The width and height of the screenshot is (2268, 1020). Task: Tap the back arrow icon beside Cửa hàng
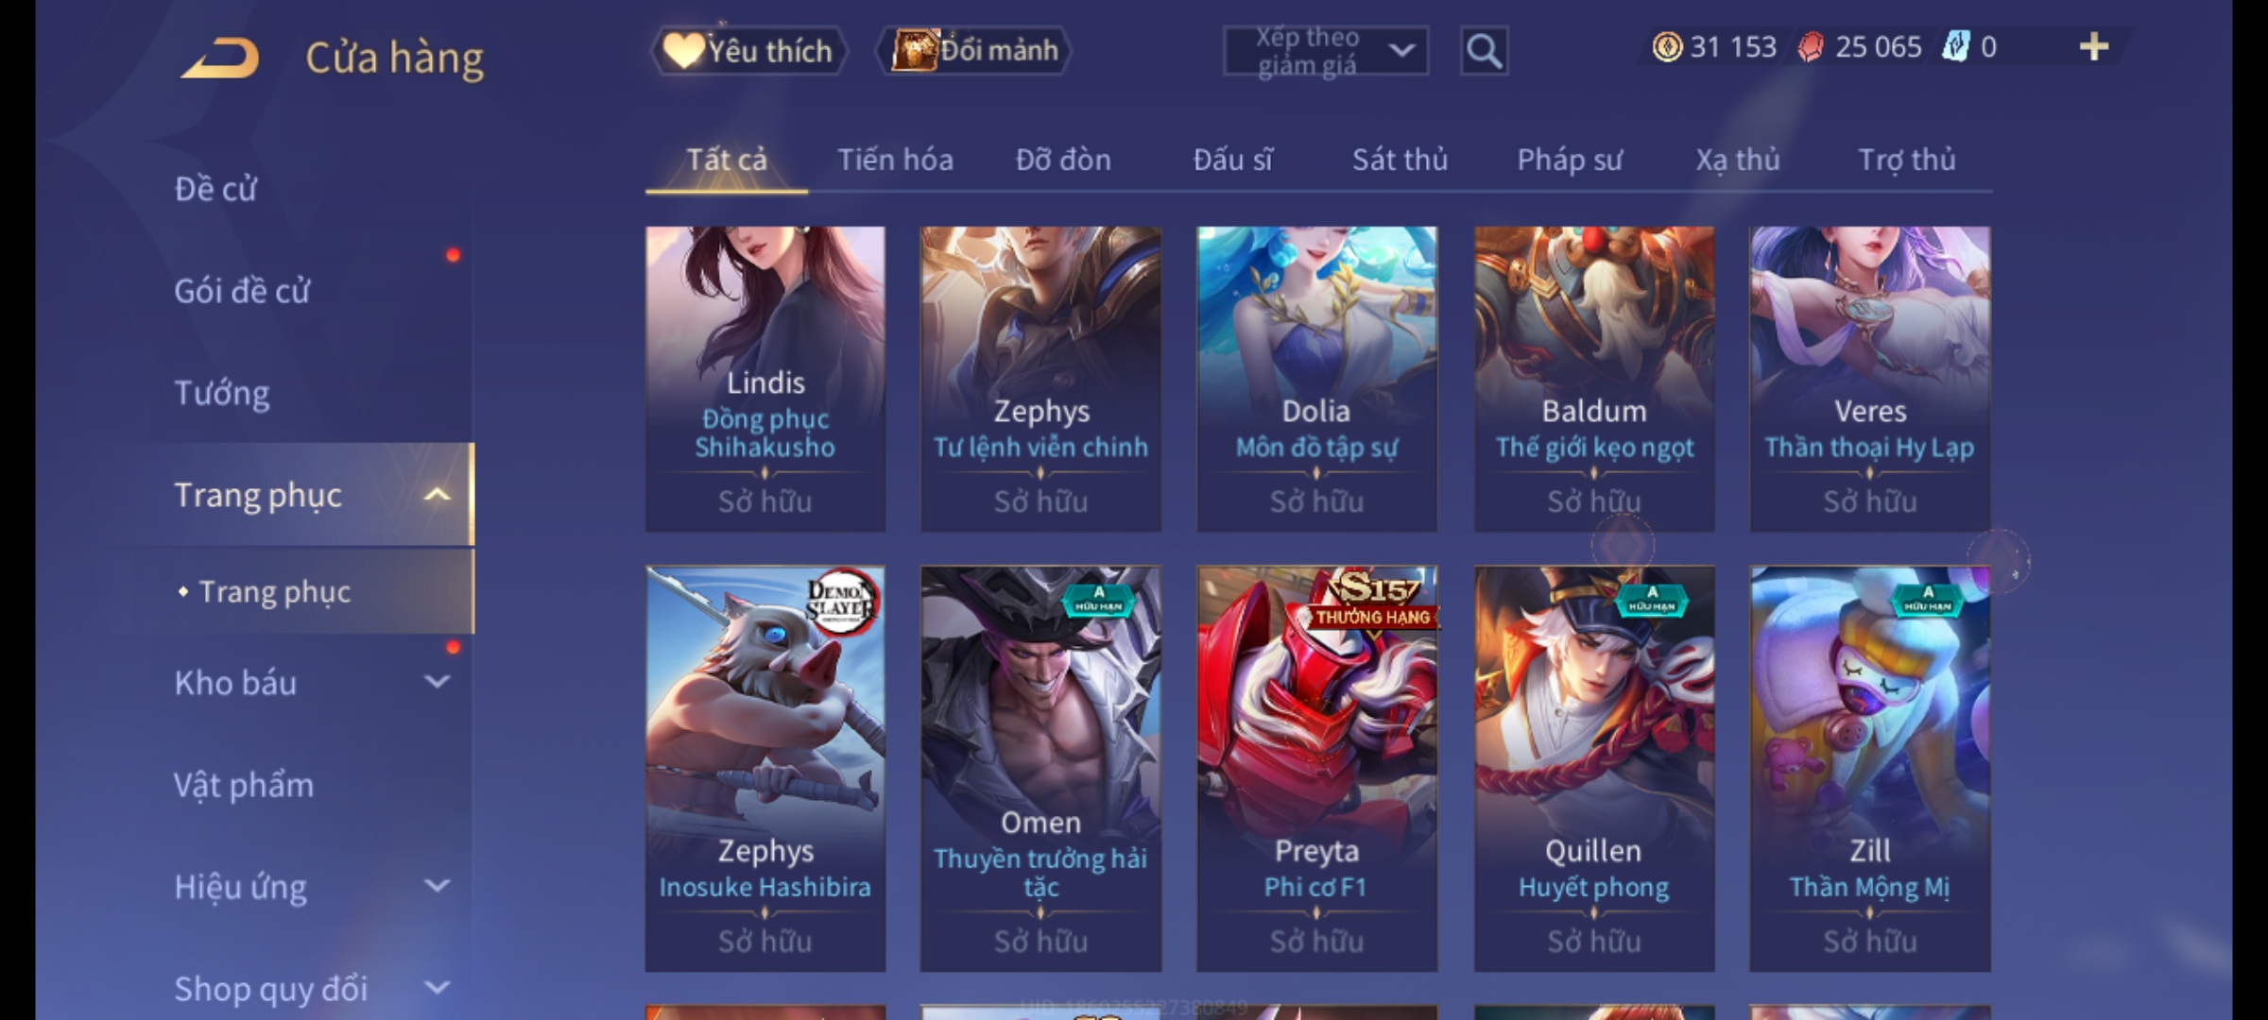[x=220, y=58]
